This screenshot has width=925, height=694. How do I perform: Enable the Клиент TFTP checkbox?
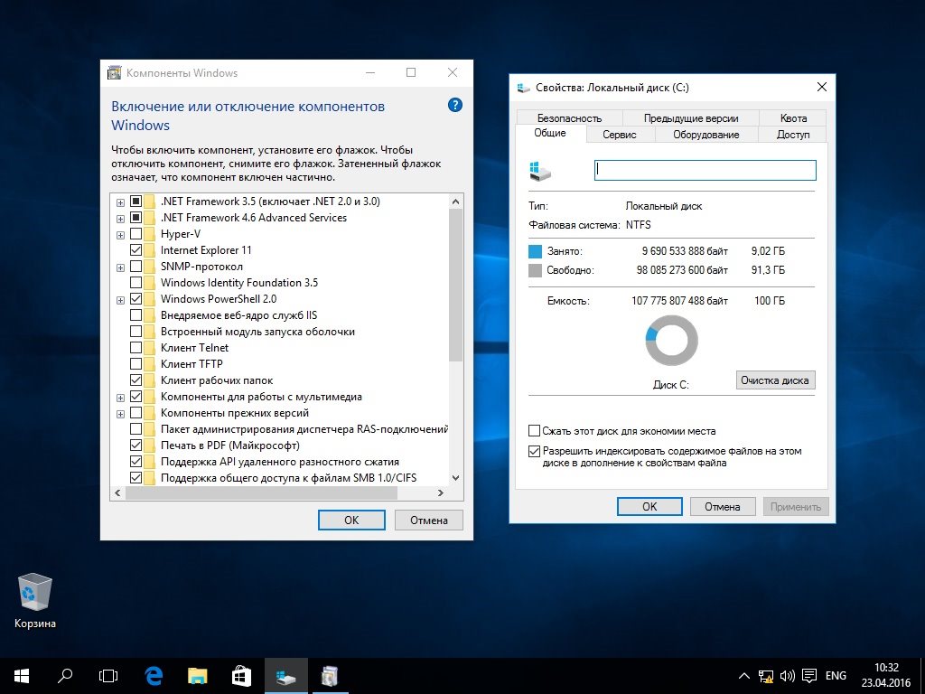(135, 364)
